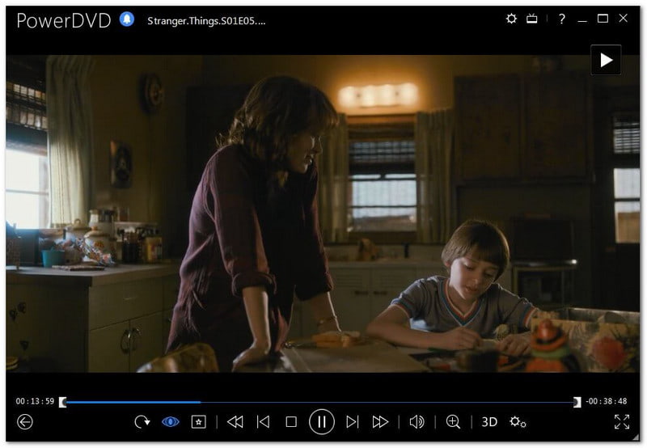Toggle TrueTheater eye enhancement

point(171,421)
